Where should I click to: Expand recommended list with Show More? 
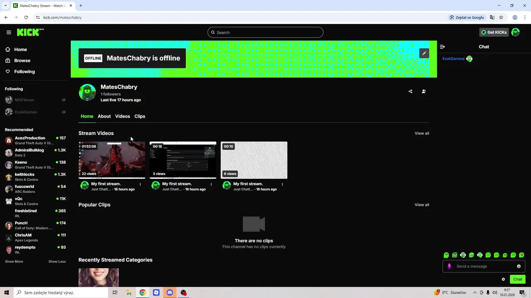(14, 262)
